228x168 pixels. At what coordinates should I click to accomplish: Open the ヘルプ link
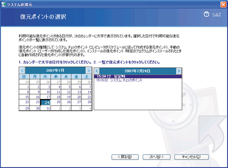click(x=217, y=14)
